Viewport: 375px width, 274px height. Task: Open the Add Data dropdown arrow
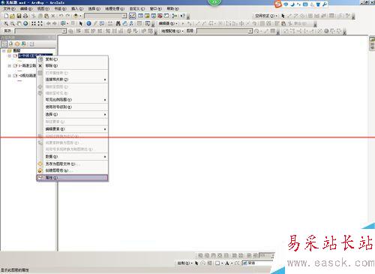(x=80, y=16)
